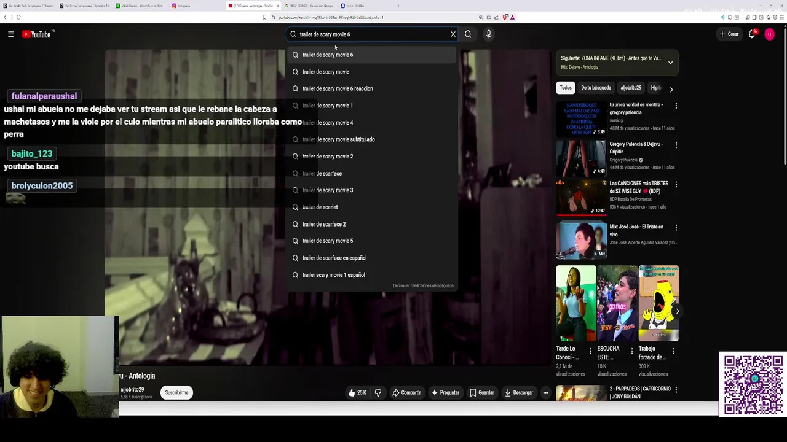Open options for 'Mix: José José - El Triste'
787x442 pixels.
[x=676, y=227]
